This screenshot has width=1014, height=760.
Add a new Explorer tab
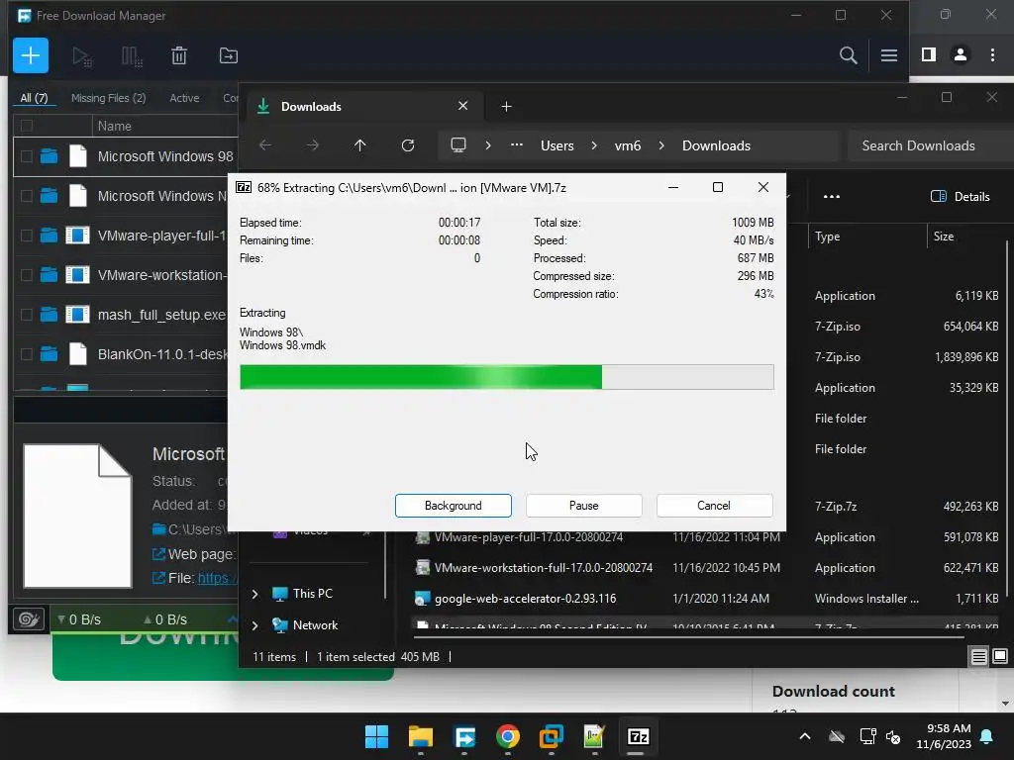(506, 107)
